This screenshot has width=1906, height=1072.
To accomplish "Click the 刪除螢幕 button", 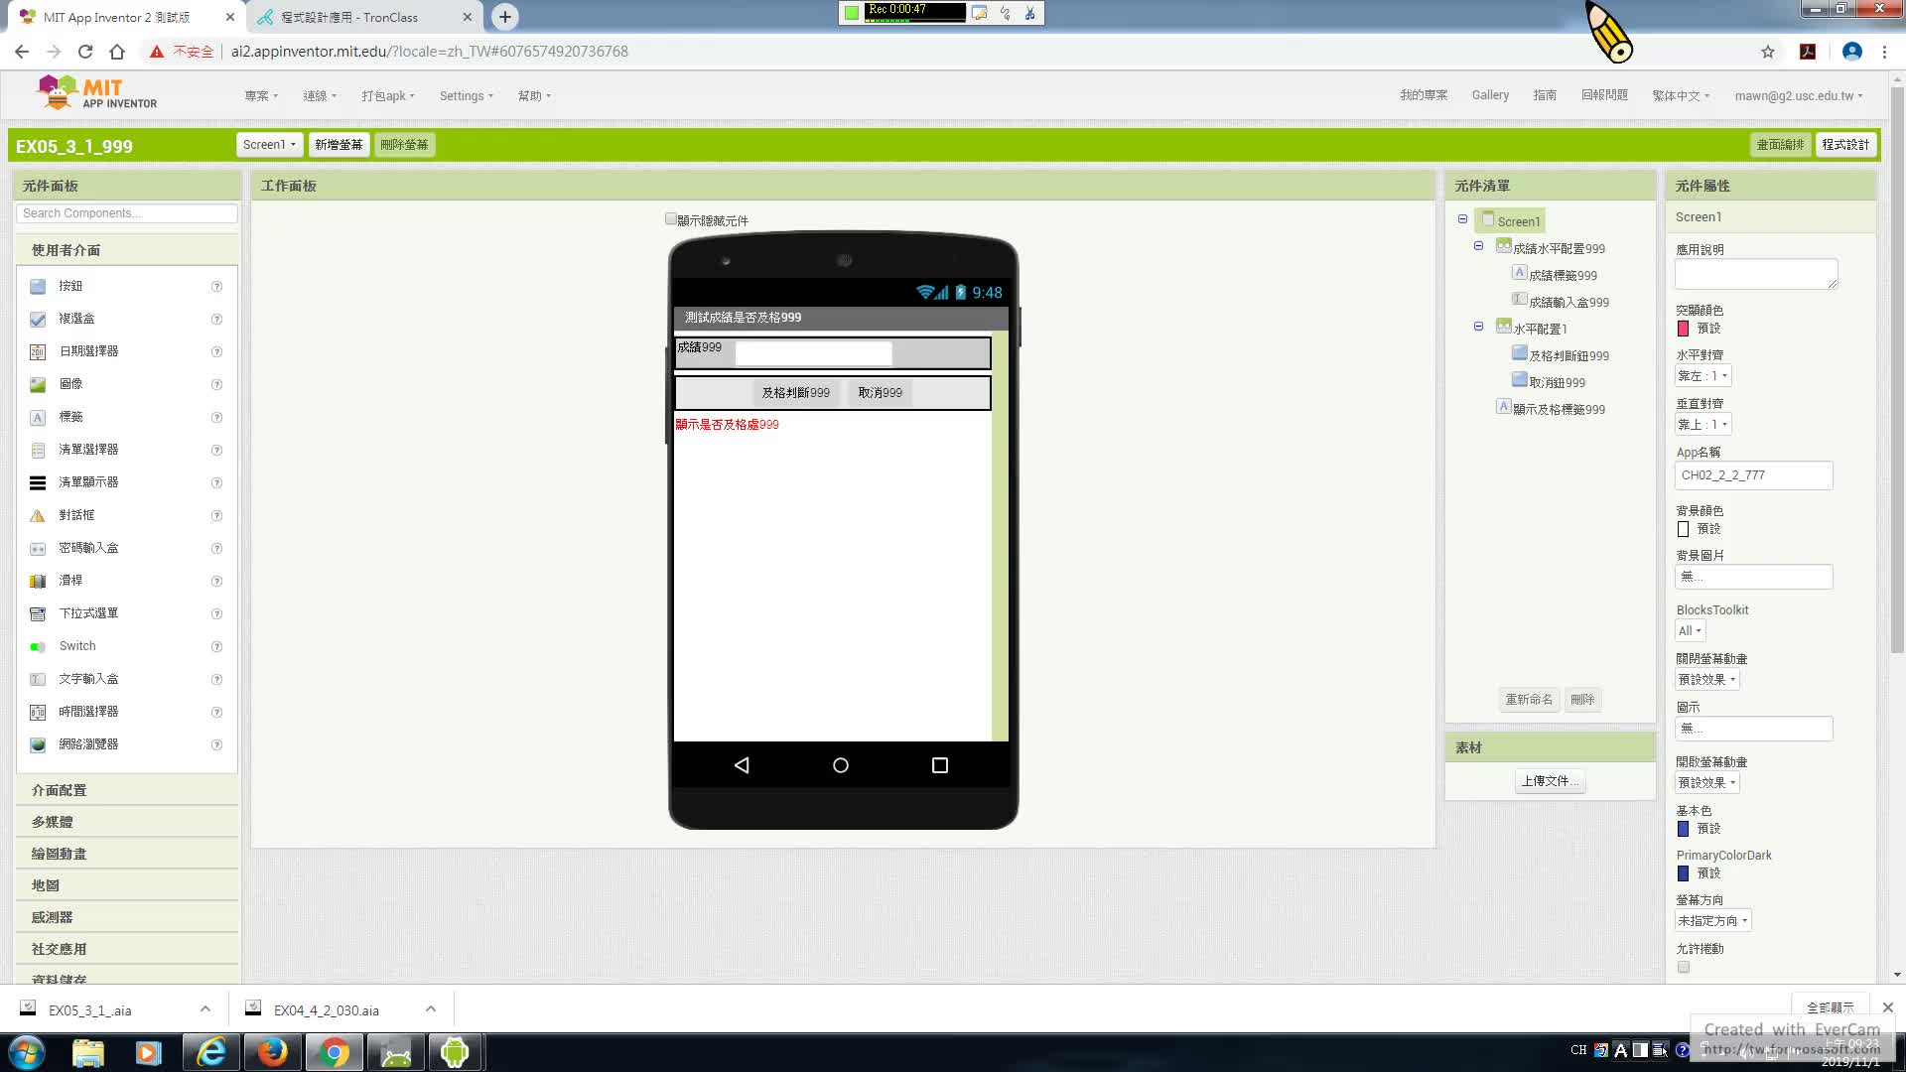I will tap(404, 145).
